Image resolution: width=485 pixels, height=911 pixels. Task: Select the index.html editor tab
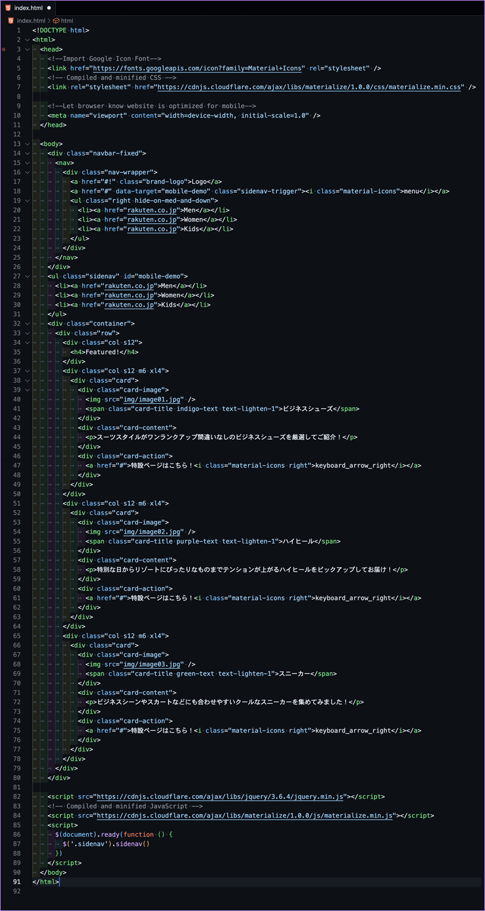tap(28, 8)
